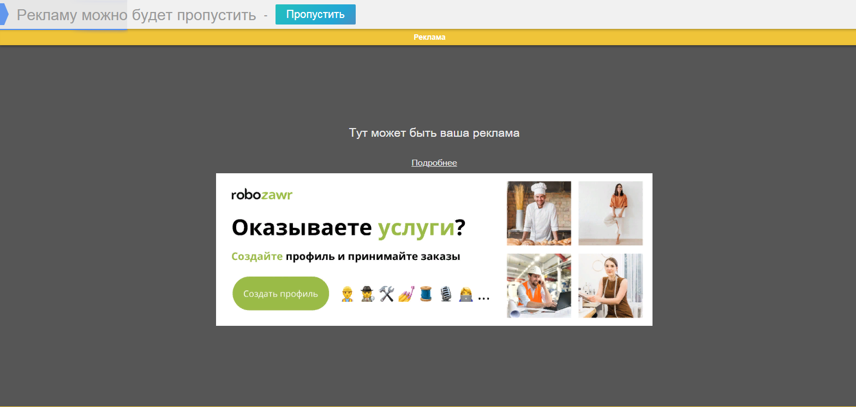856x407 pixels.
Task: Select the seamstress with measuring tape photo
Action: [x=610, y=285]
